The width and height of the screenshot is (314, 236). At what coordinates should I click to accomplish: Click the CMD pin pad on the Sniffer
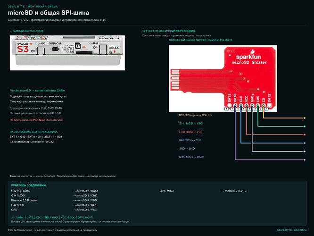point(258,105)
